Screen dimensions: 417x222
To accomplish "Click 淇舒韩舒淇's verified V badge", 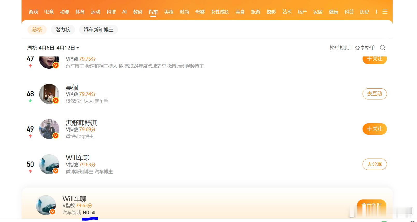I will [x=56, y=136].
